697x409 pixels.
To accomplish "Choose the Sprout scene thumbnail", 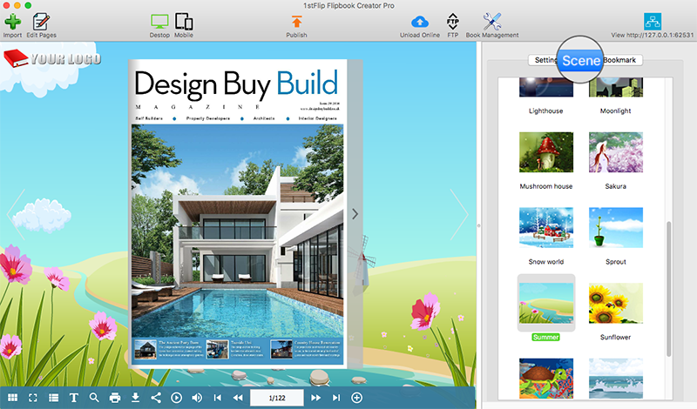I will [616, 227].
